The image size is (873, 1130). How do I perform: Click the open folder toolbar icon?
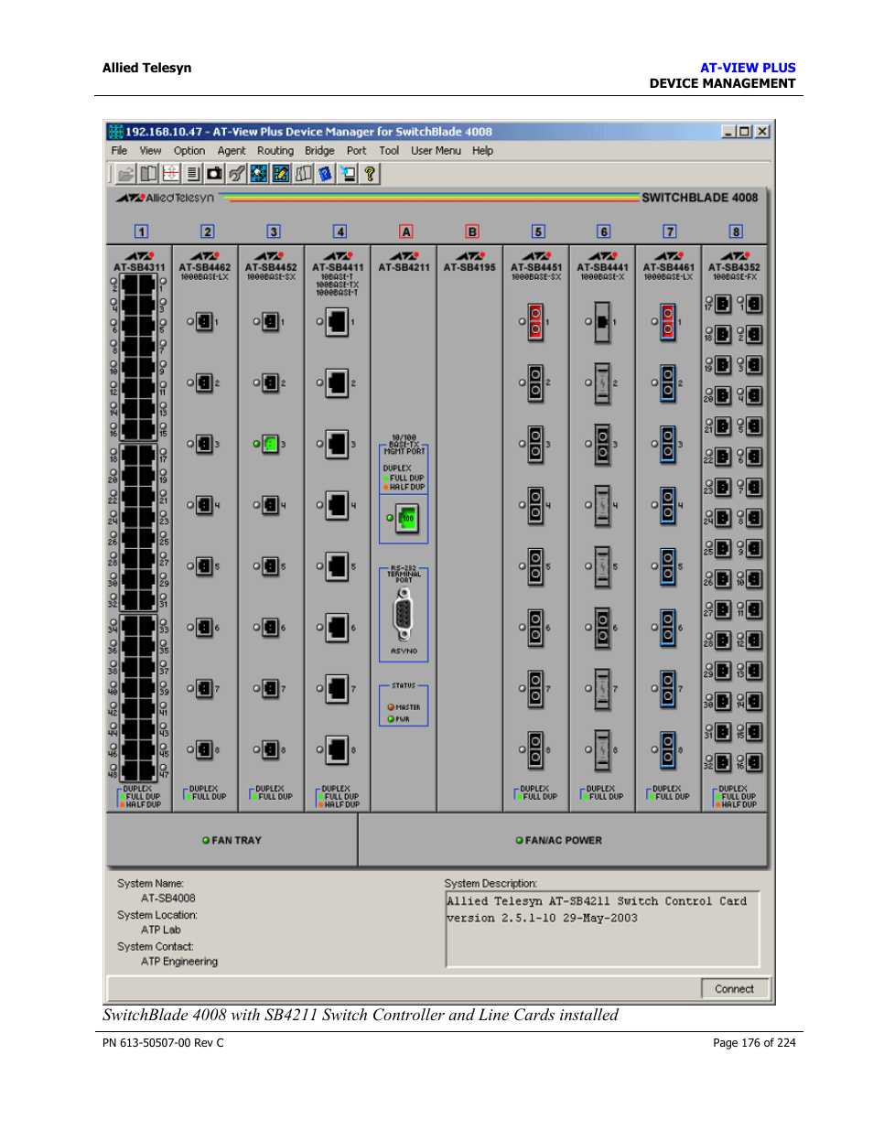125,174
